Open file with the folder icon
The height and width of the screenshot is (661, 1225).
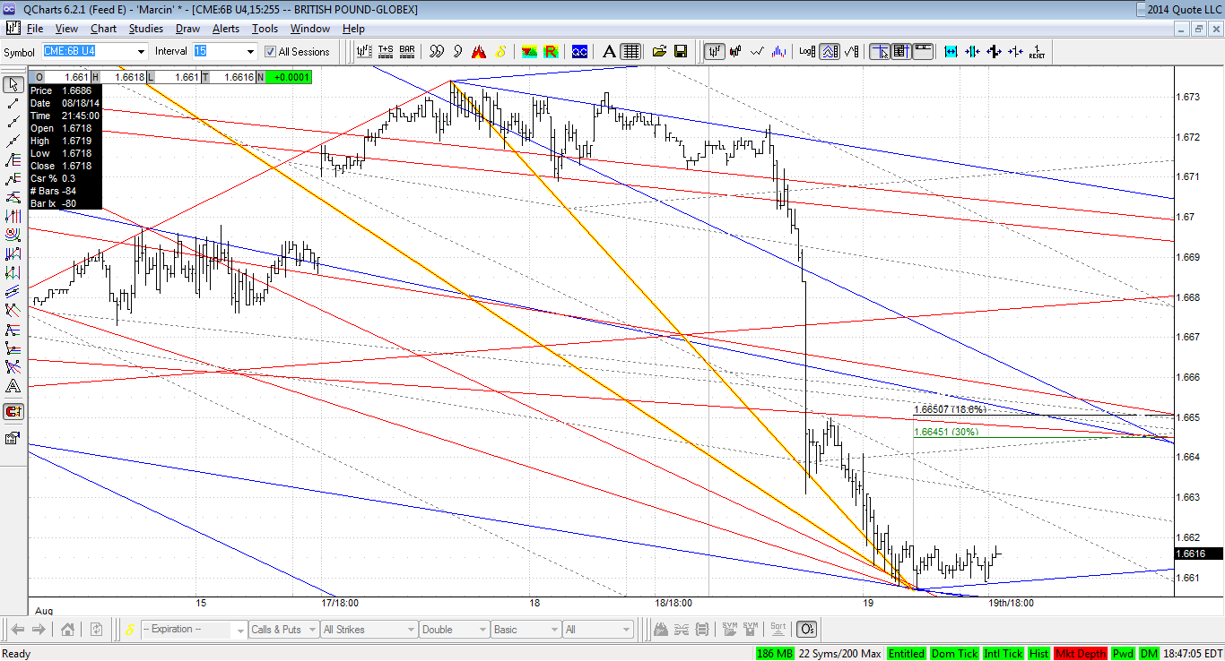point(659,51)
